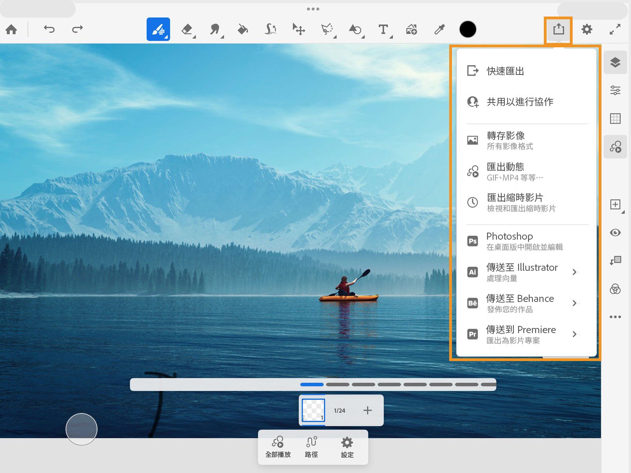Choose 快速匯出 quick export

pos(526,71)
